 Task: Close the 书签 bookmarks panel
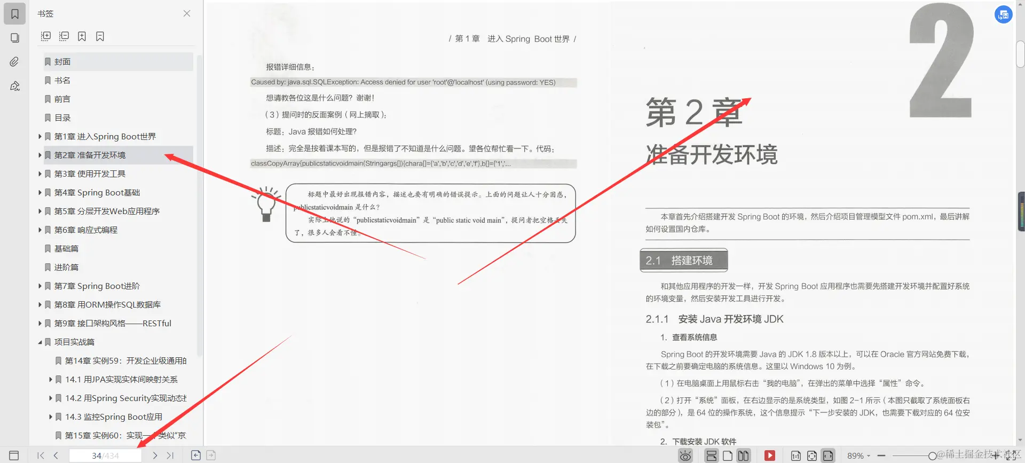187,13
